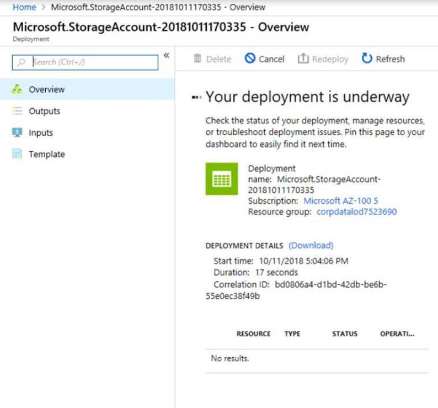Click the magnifier icon in search box
This screenshot has height=408, width=438.
(21, 62)
